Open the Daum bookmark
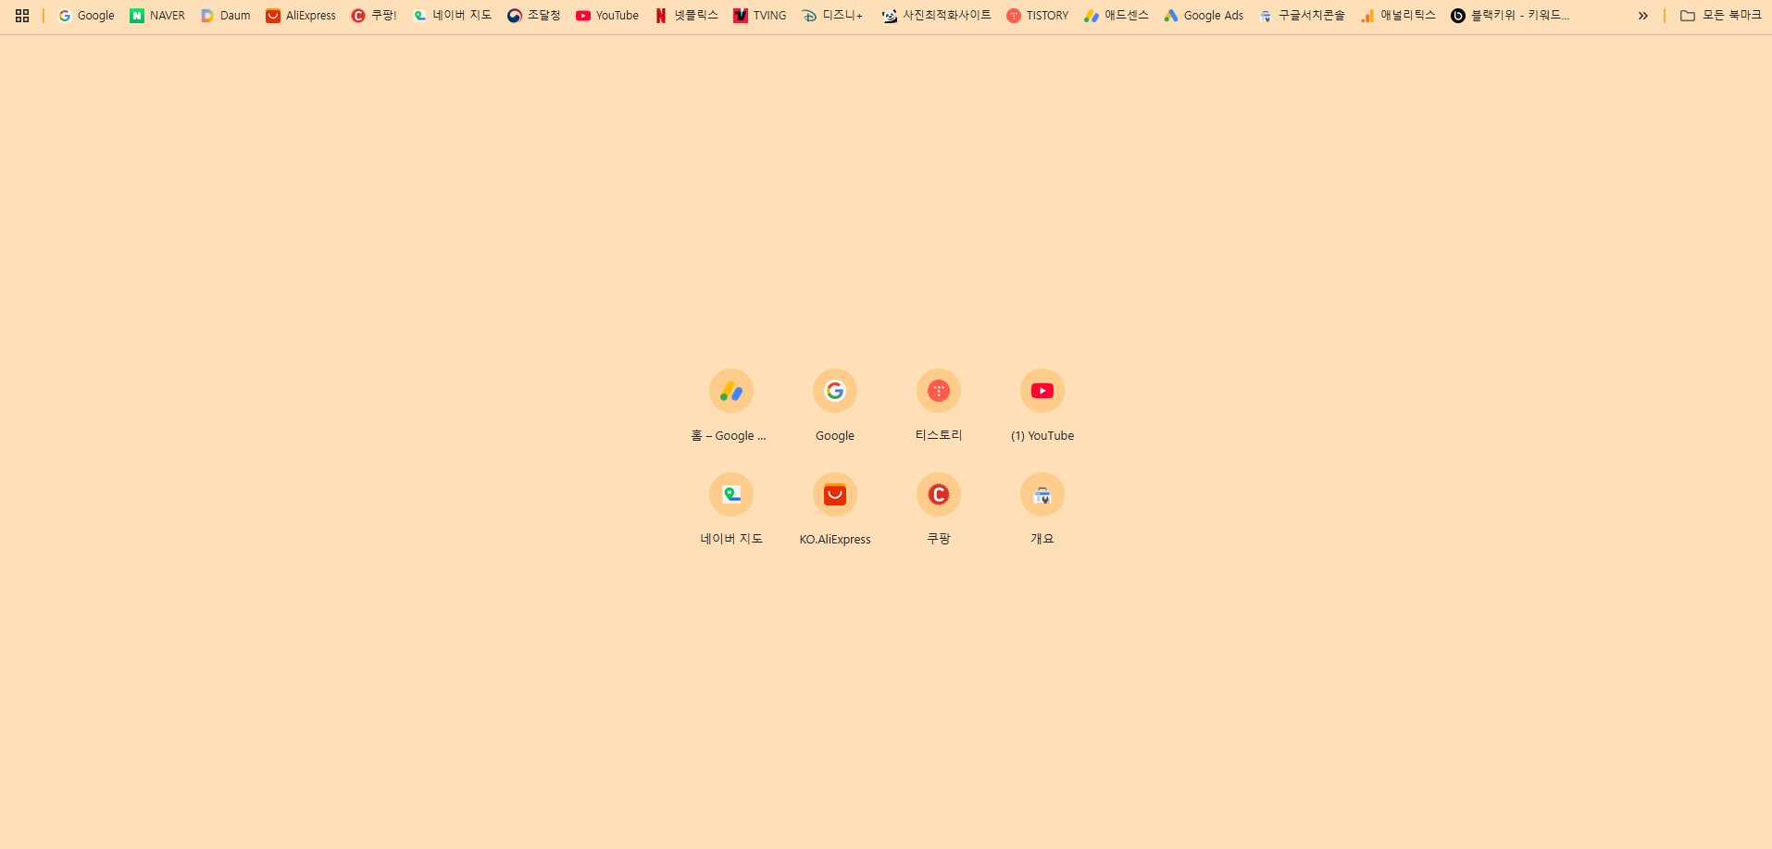The height and width of the screenshot is (849, 1772). [x=226, y=16]
